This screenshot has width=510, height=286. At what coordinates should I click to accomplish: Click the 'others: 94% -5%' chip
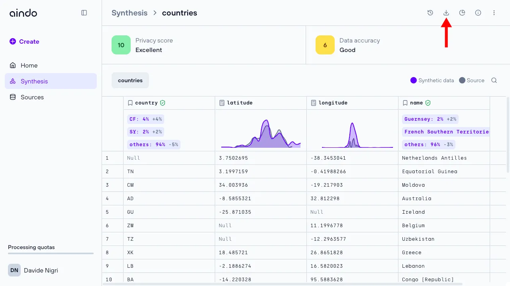pos(154,144)
